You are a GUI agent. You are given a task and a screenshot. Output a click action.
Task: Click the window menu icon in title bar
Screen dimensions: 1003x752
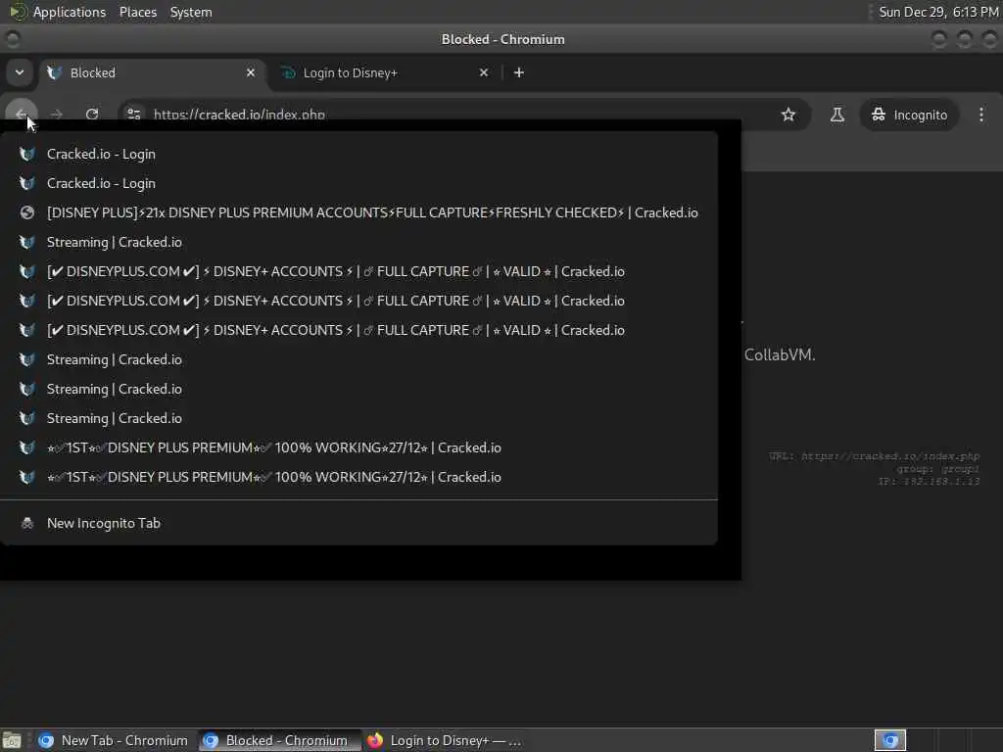click(x=12, y=39)
